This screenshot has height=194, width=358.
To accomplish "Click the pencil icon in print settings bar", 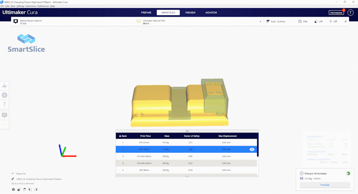I will coord(345,21).
